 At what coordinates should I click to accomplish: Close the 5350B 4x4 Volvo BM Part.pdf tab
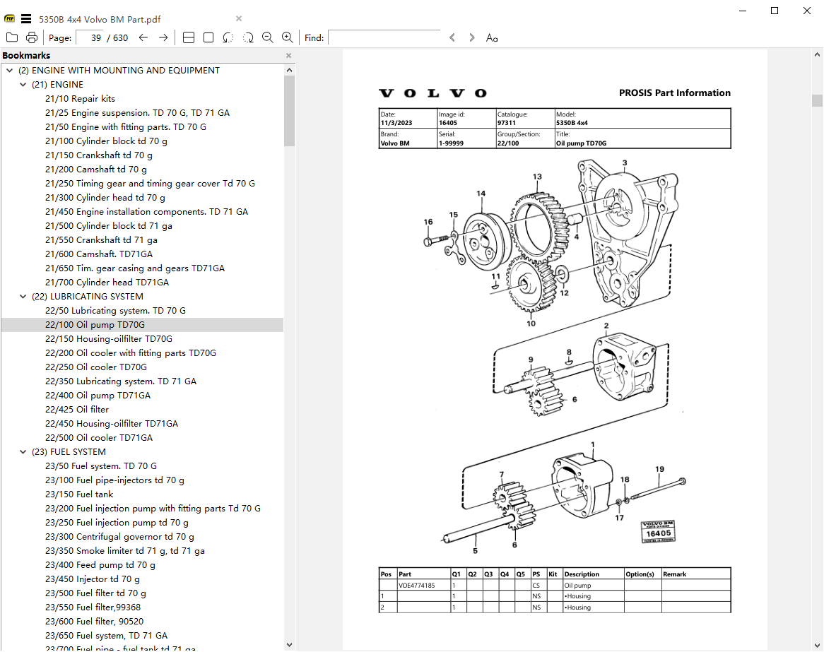[239, 18]
